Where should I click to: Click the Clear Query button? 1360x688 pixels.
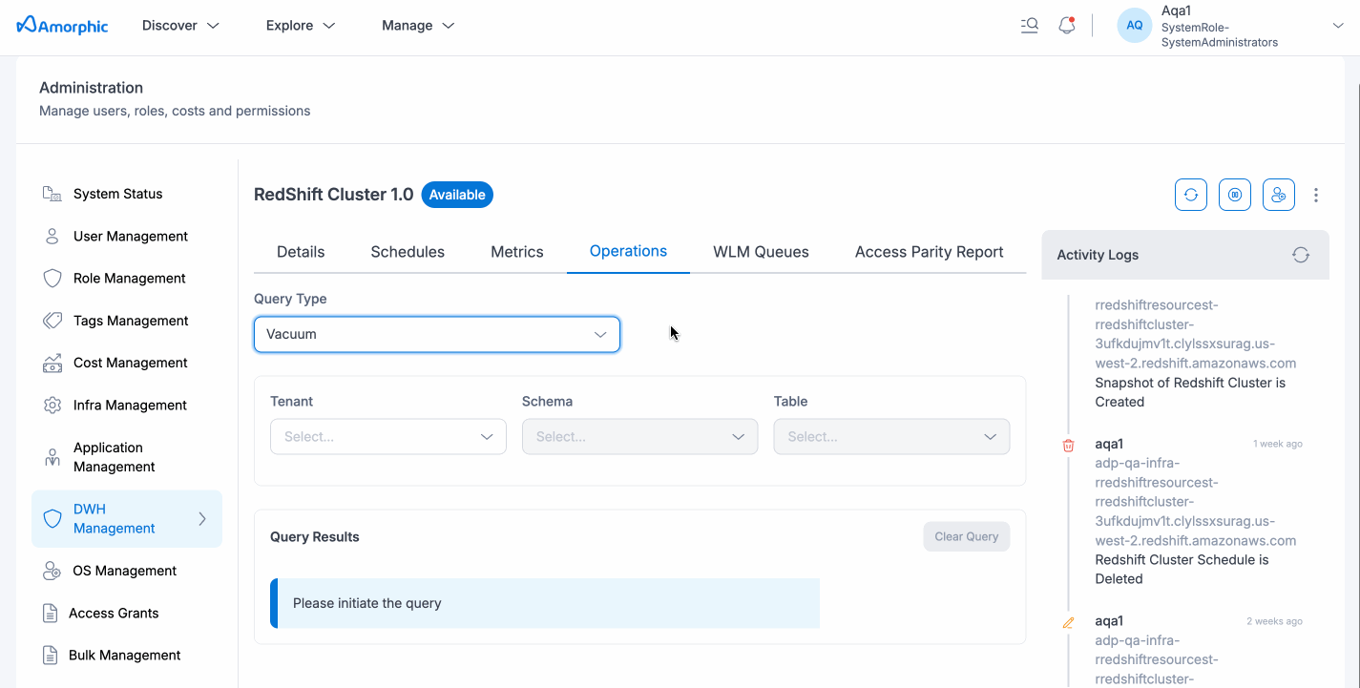click(x=966, y=536)
